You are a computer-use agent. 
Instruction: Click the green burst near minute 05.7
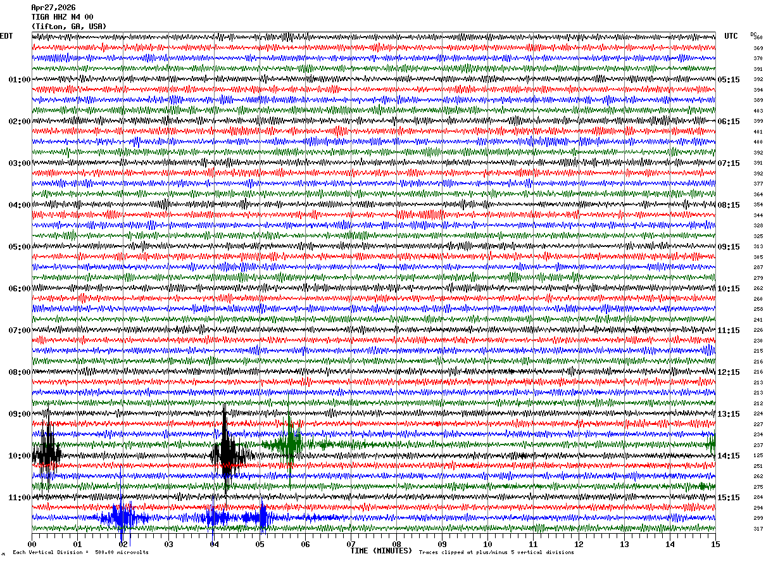(x=291, y=445)
